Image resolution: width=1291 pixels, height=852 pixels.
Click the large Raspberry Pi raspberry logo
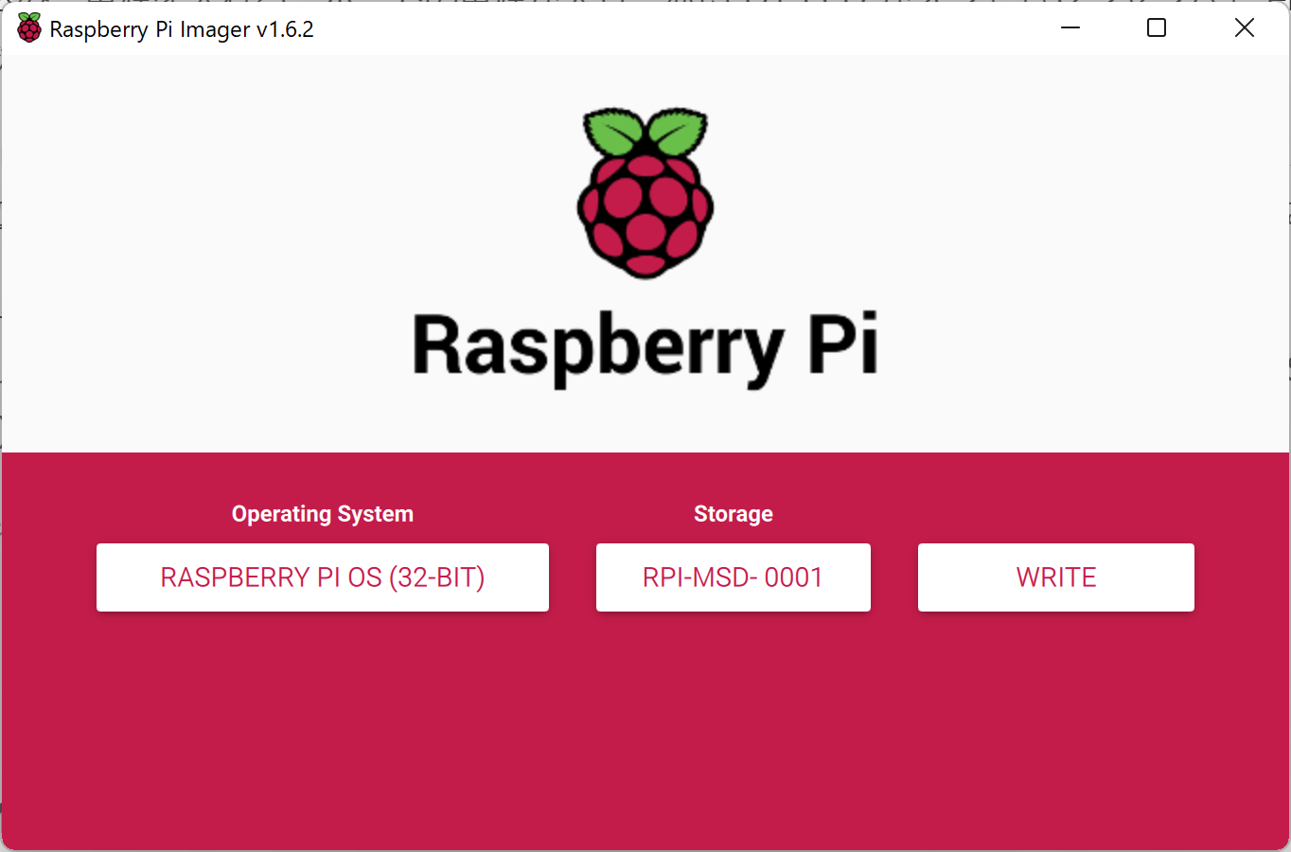[x=645, y=192]
